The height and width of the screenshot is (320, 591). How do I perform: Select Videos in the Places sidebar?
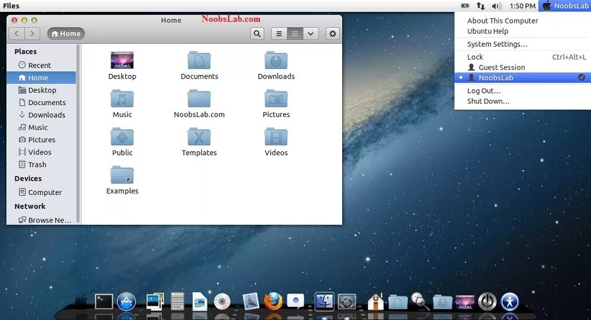pyautogui.click(x=41, y=152)
